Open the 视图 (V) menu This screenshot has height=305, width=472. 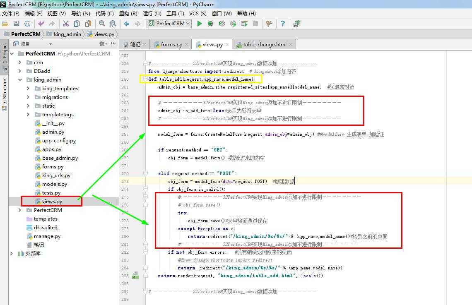click(x=56, y=14)
